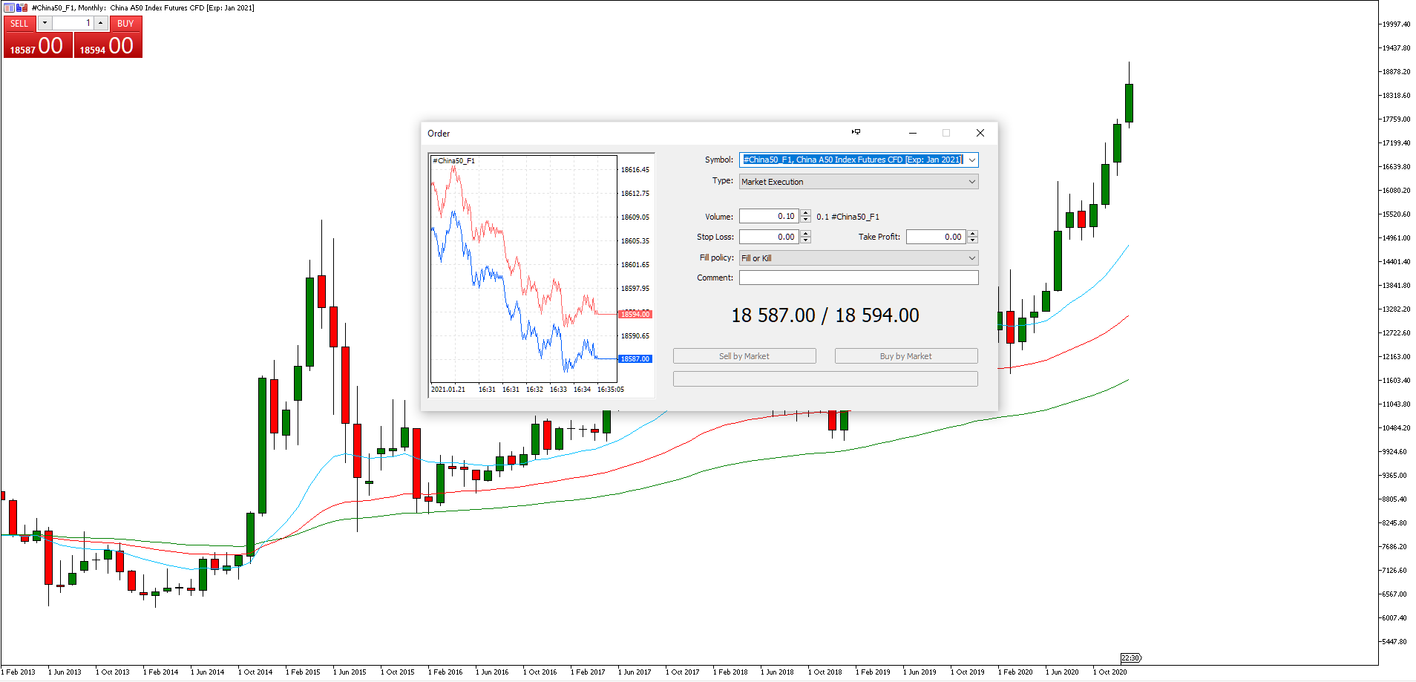Screen dimensions: 1416x682
Task: Click the 18 587.00 / 18 594.00 price quote
Action: tap(825, 315)
